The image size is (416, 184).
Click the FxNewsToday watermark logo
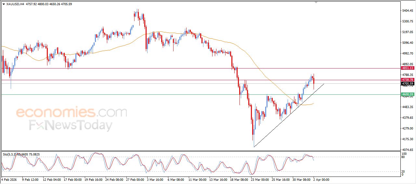[x=71, y=125]
